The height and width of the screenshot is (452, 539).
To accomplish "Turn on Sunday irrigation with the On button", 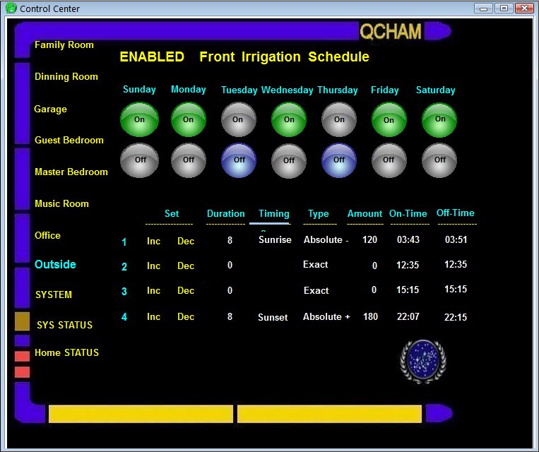I will [139, 119].
